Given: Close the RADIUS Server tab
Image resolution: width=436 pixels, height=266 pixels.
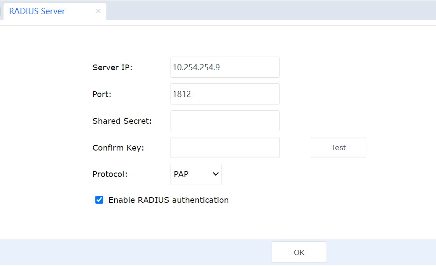Looking at the screenshot, I should [98, 11].
